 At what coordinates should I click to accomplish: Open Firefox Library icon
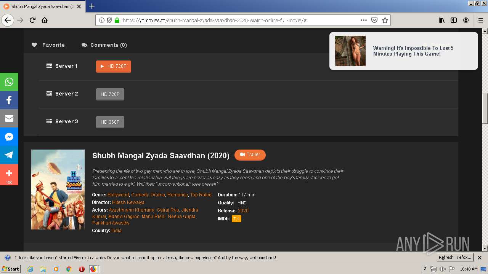pos(441,20)
